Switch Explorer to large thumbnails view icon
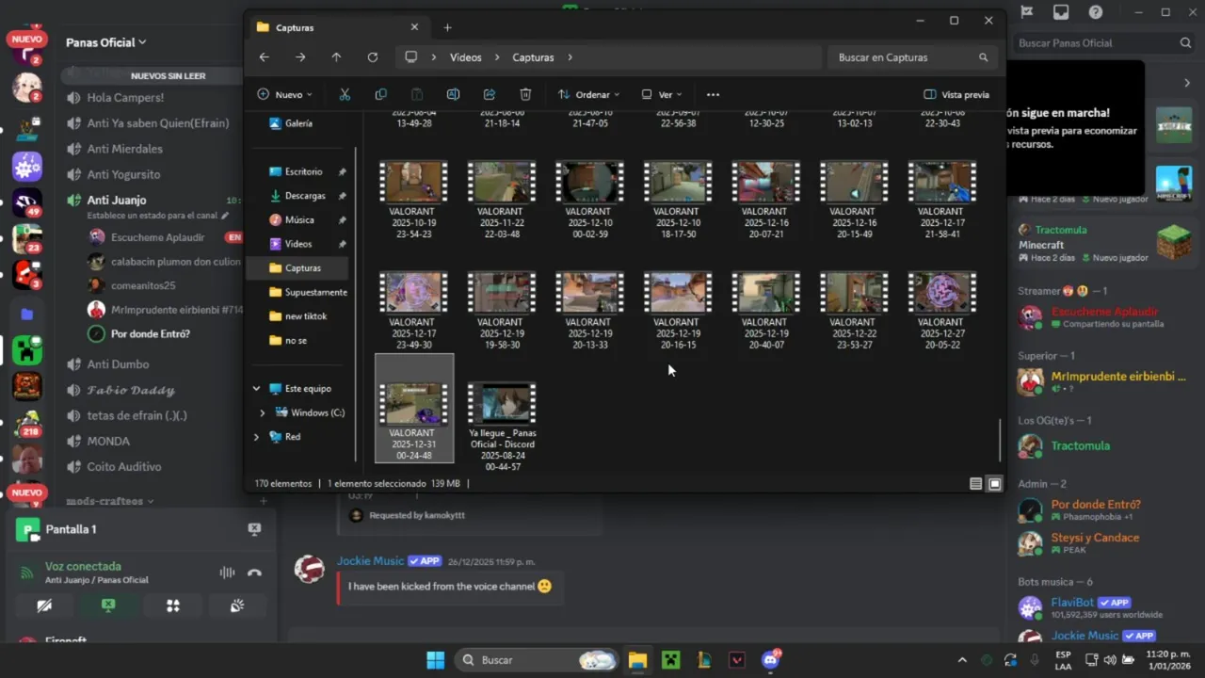 pyautogui.click(x=994, y=483)
